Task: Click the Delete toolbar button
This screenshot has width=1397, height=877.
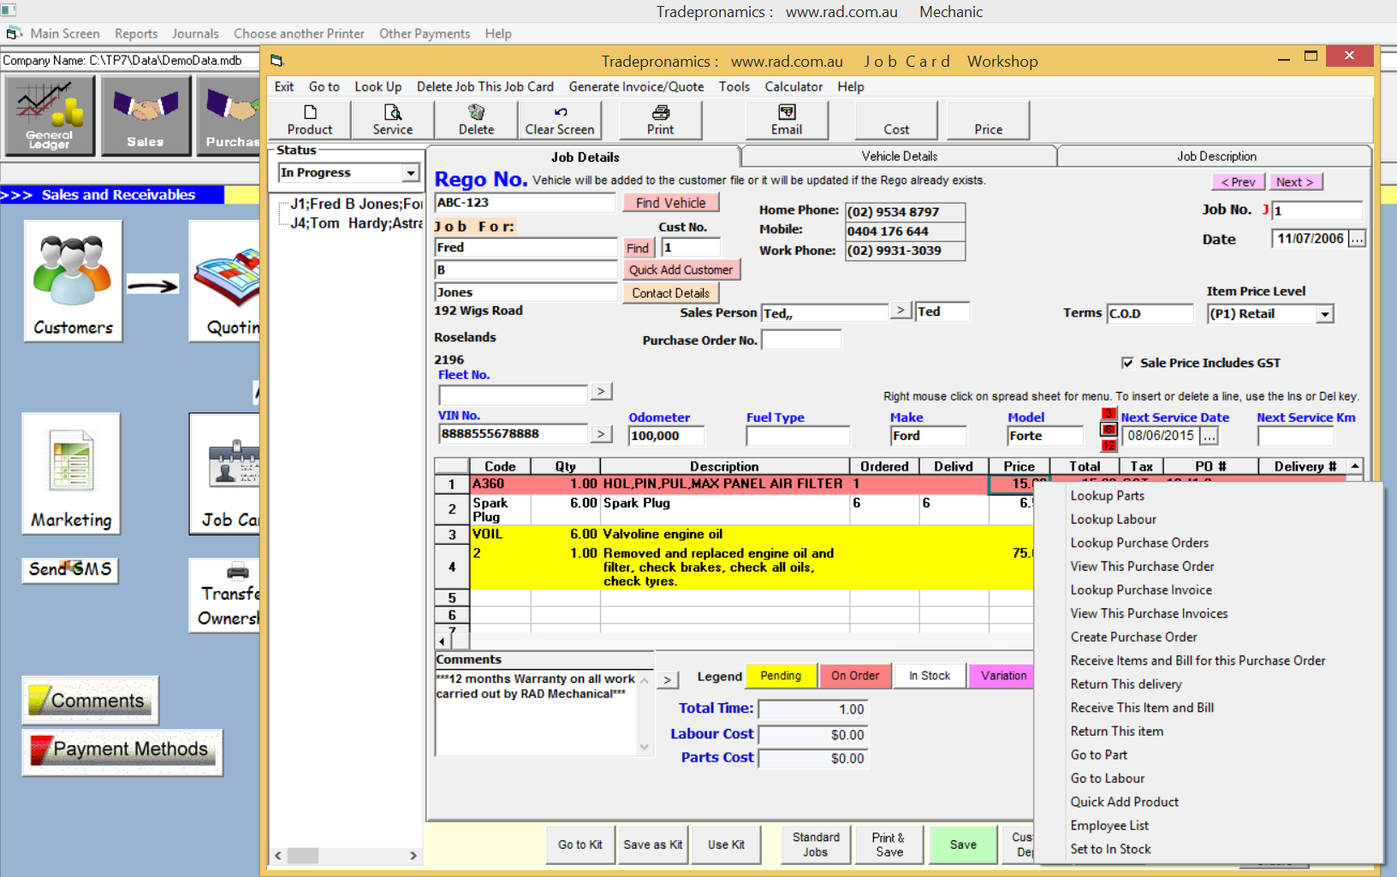Action: point(476,120)
